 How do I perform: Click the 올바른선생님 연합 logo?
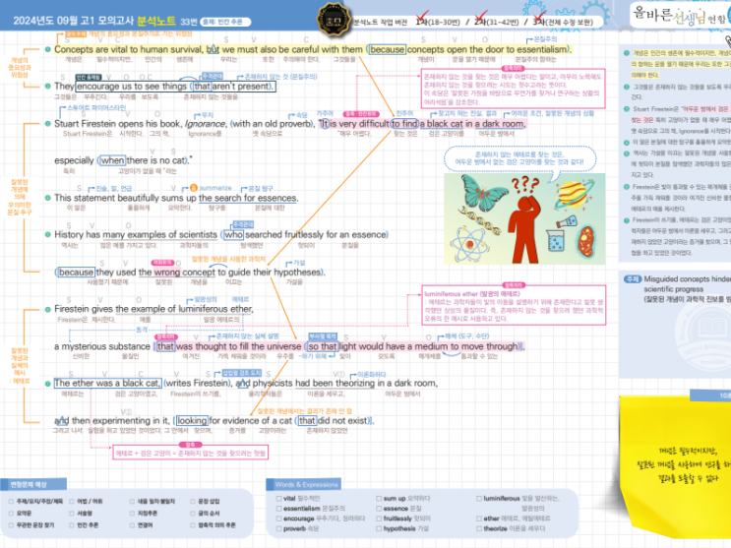(680, 16)
